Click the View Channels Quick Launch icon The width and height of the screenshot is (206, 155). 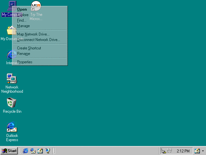click(x=48, y=151)
